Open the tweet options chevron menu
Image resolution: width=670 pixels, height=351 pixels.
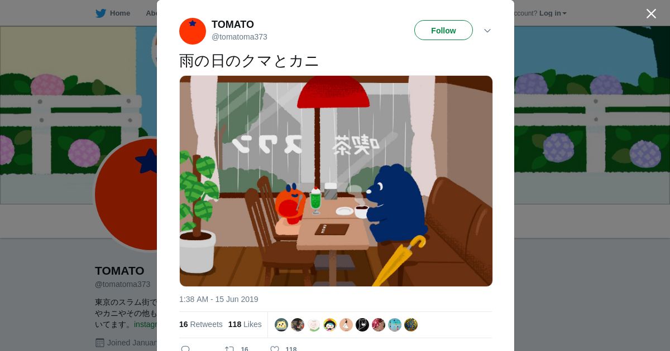point(487,31)
